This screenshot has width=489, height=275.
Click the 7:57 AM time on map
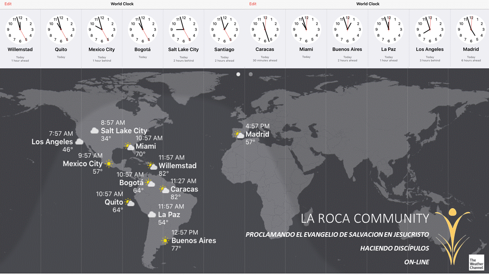[x=61, y=134]
